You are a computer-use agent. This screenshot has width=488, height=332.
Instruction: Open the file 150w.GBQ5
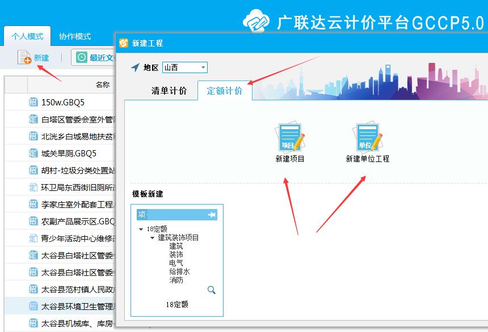tap(63, 103)
